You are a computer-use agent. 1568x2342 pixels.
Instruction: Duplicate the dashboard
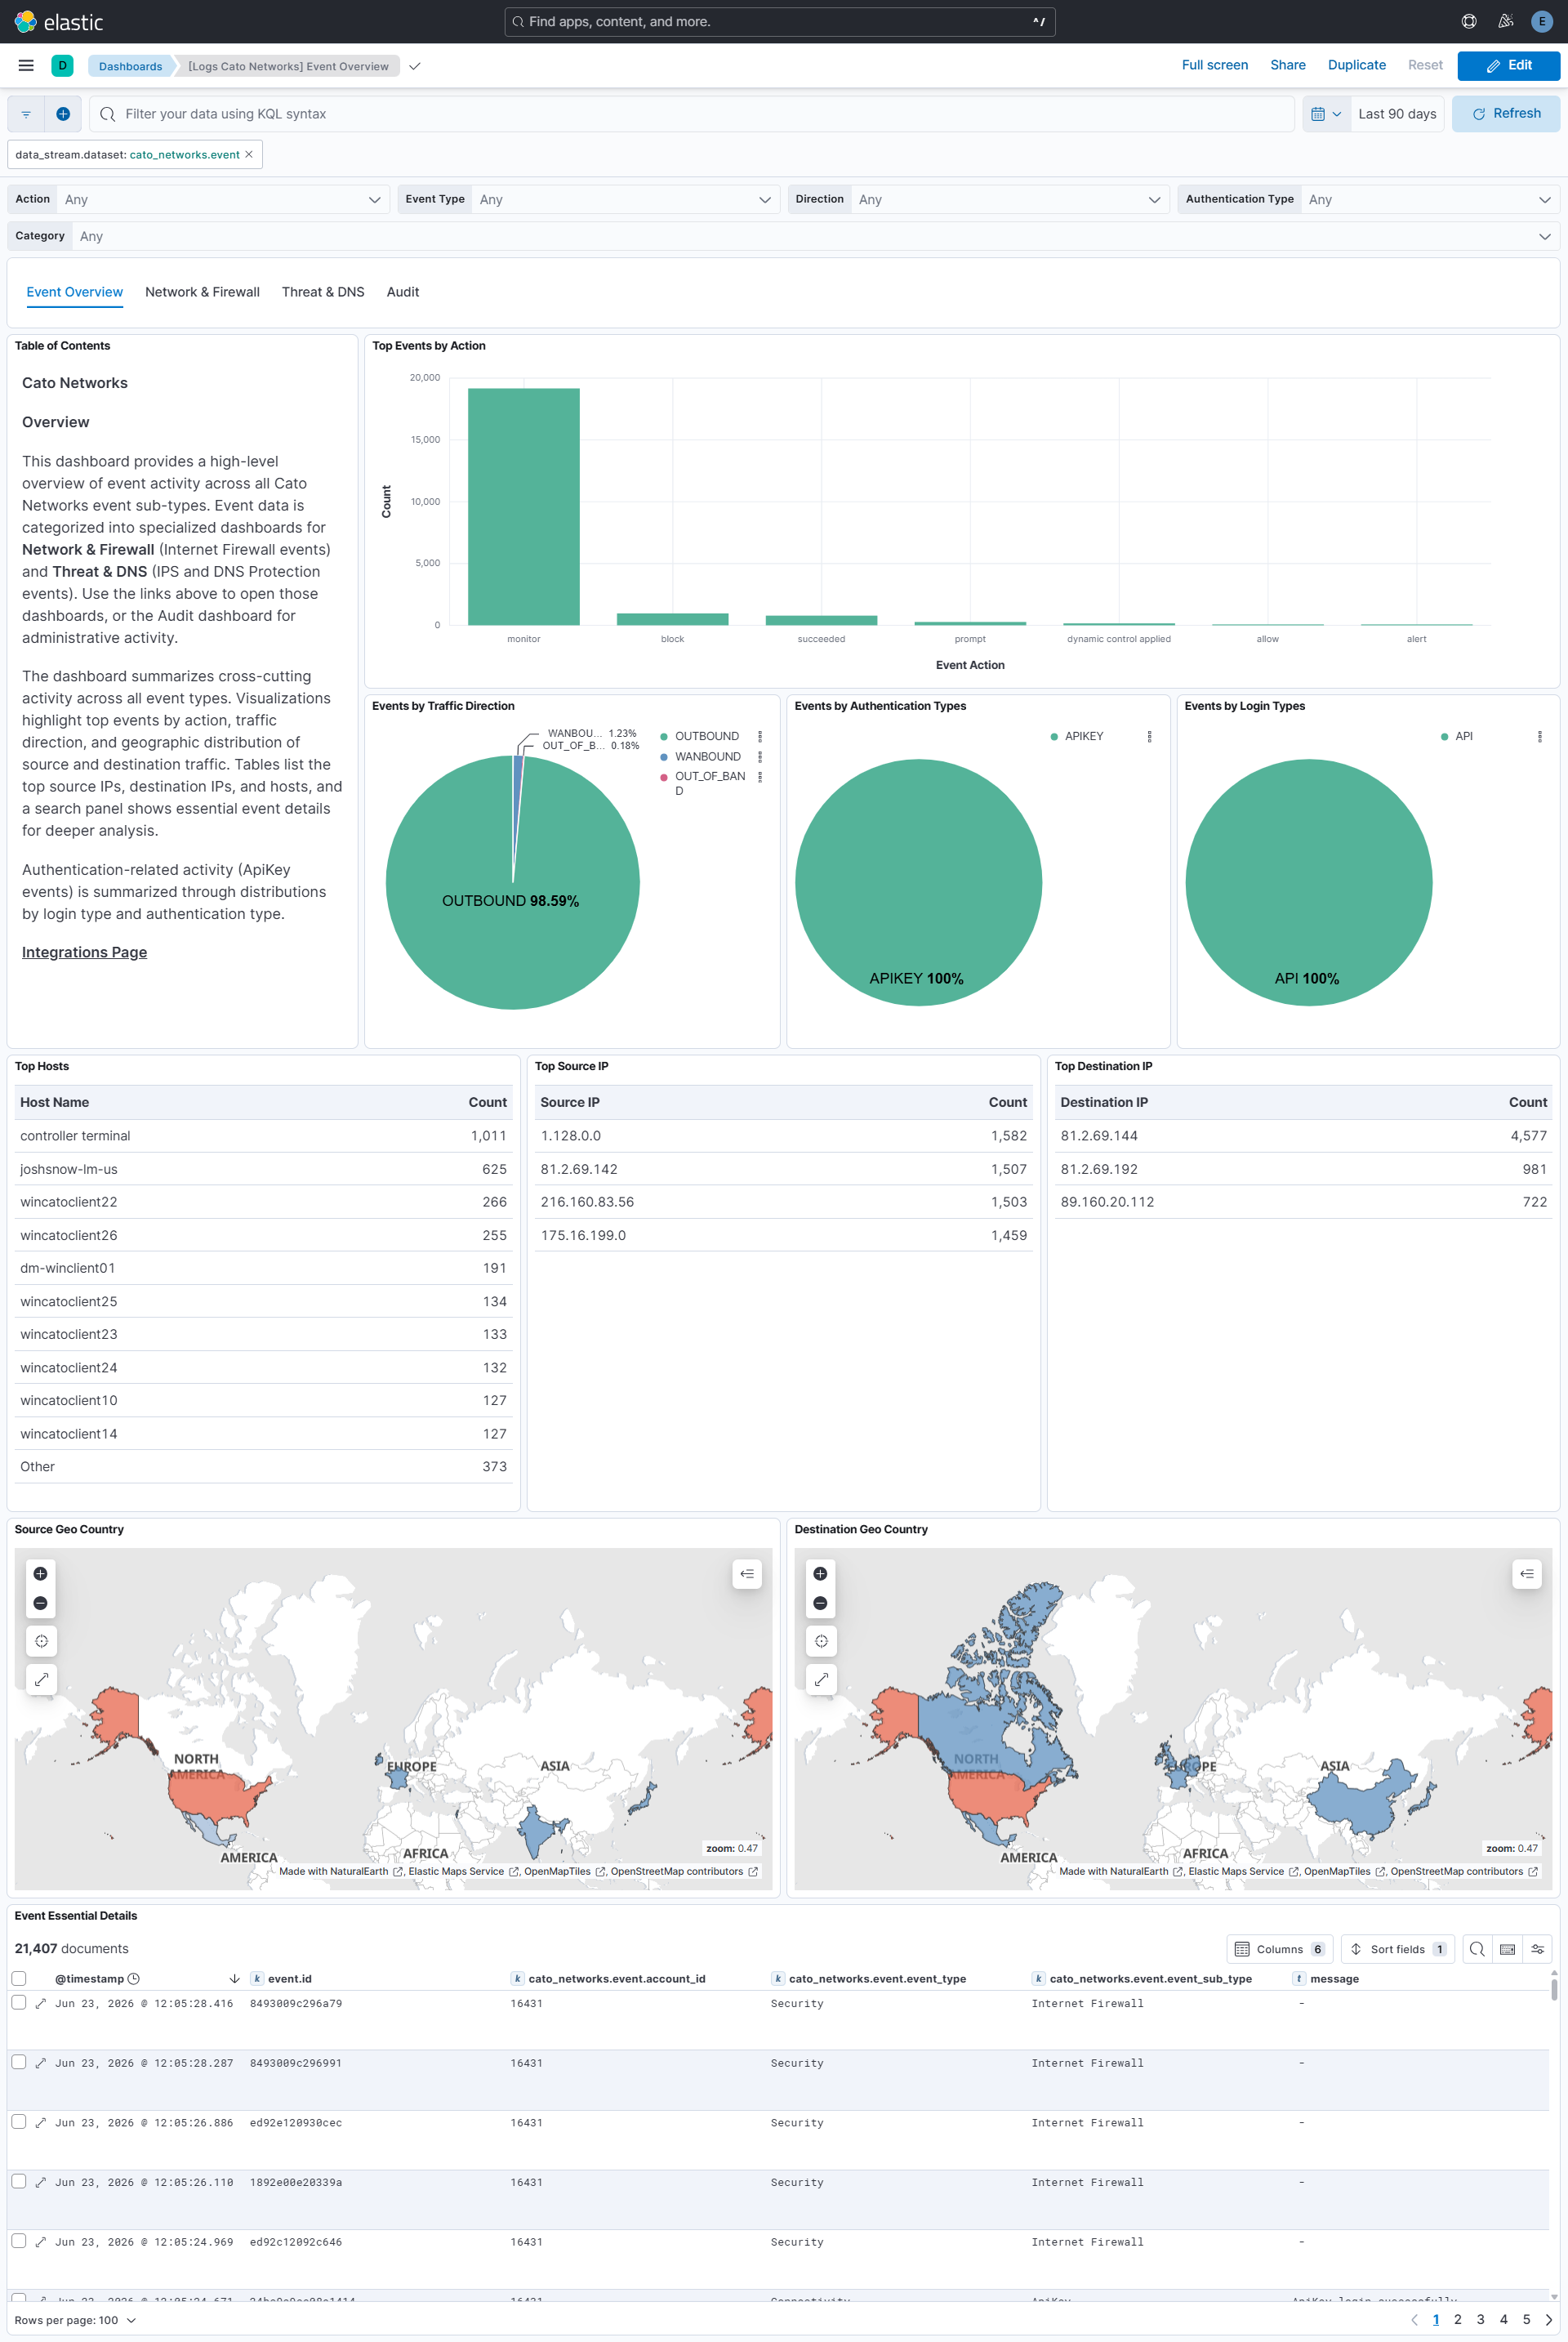point(1357,66)
